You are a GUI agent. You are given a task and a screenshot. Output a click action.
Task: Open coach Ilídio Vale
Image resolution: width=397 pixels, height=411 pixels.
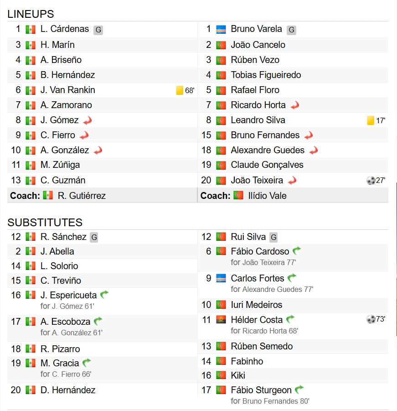[x=268, y=196]
